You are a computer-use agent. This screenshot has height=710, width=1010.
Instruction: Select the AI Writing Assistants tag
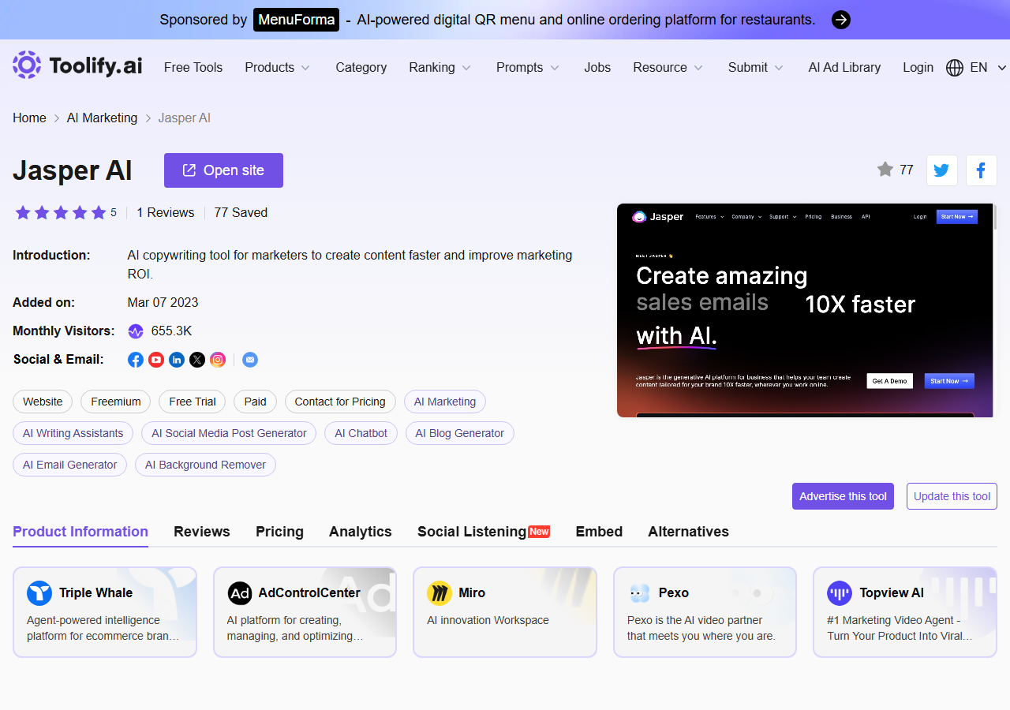pos(73,433)
